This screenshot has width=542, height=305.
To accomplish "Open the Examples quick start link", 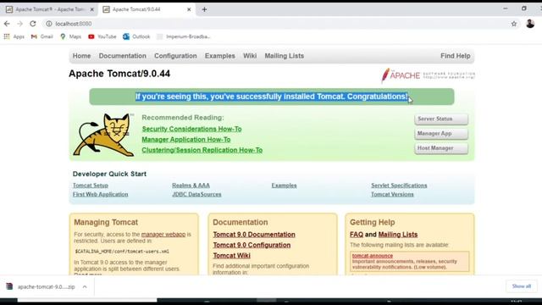I will (284, 186).
